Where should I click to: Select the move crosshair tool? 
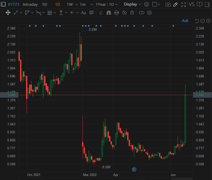(x=8, y=13)
